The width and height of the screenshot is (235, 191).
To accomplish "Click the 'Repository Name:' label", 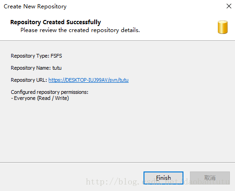I will (31, 68).
